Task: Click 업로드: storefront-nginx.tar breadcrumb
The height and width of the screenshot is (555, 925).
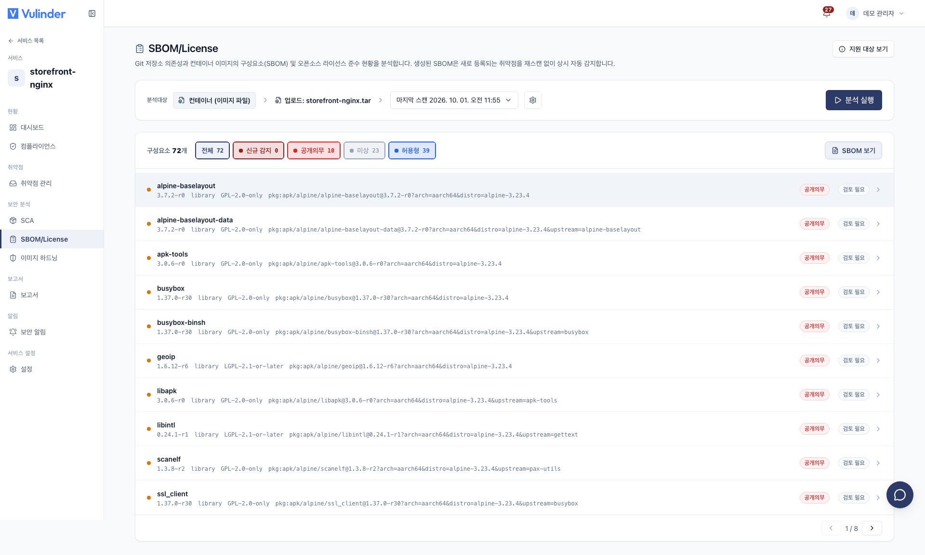Action: (323, 101)
